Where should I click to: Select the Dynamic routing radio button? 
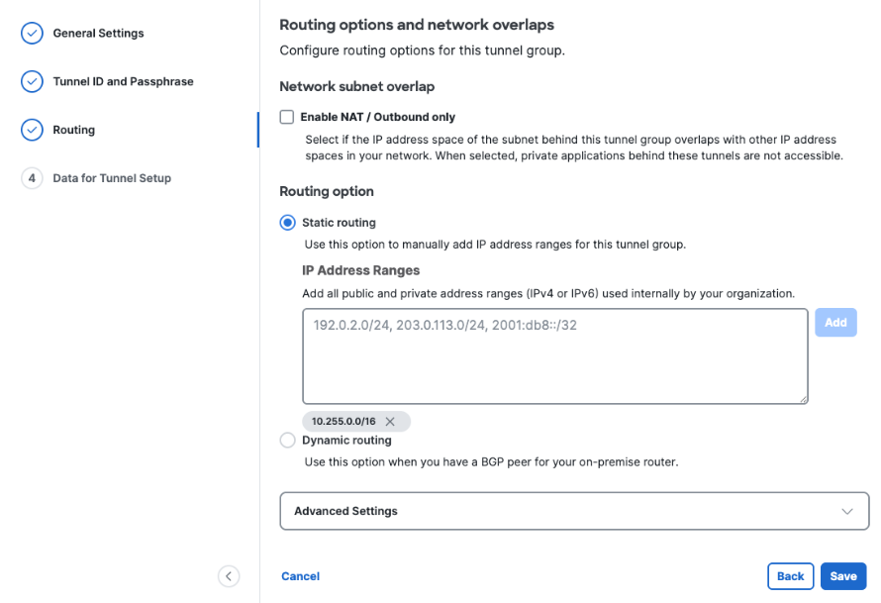pyautogui.click(x=288, y=440)
